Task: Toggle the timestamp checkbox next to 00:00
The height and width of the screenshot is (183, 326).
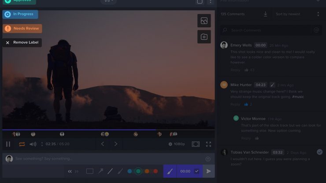Action: click(x=196, y=172)
